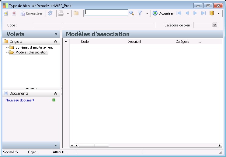The image size is (226, 157).
Task: Click the magnifying glass search icon
Action: click(131, 13)
